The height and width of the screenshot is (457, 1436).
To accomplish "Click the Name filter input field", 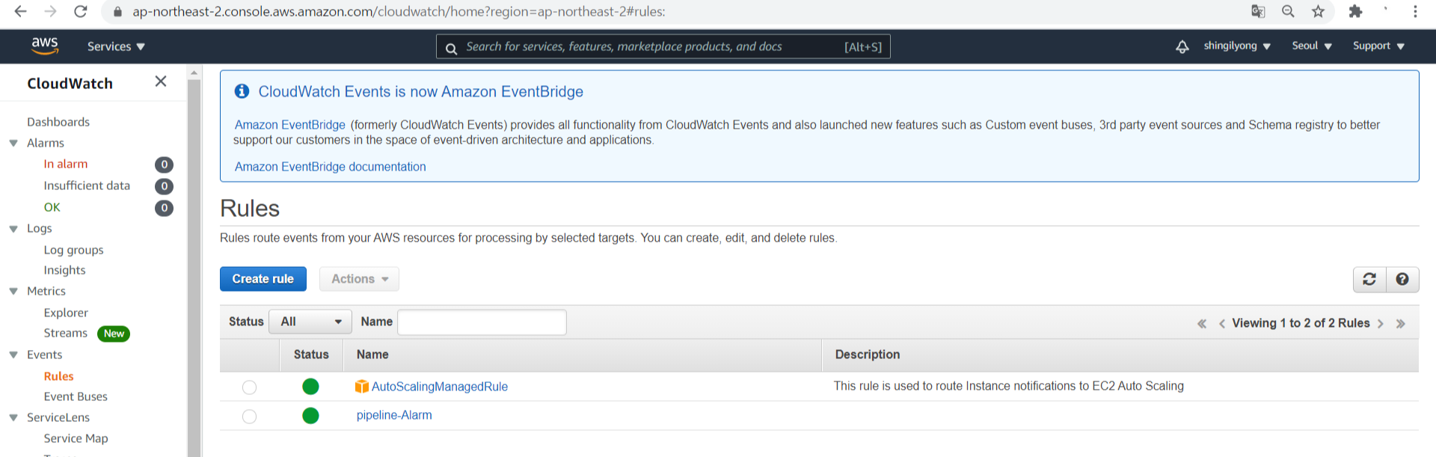I will click(x=482, y=322).
